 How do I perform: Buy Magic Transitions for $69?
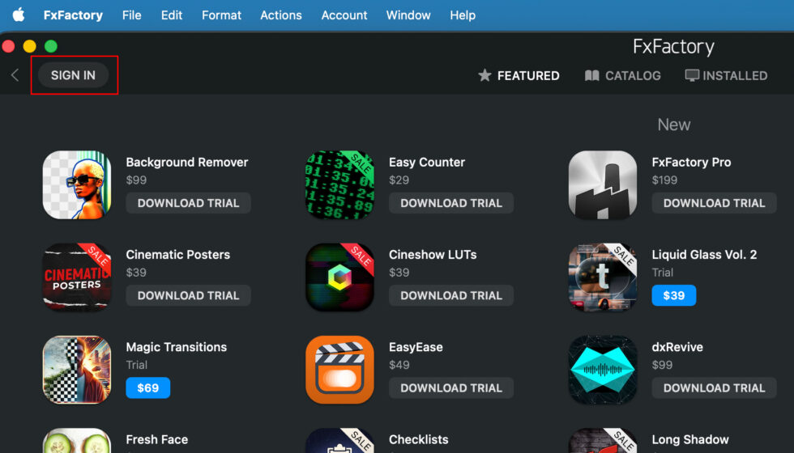[x=147, y=388]
